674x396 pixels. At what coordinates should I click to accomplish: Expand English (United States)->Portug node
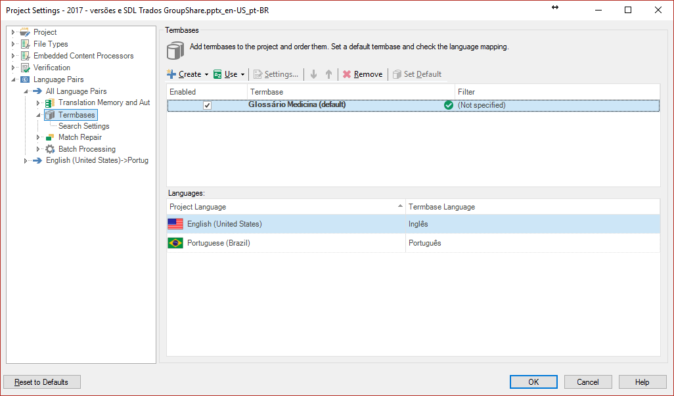(x=26, y=161)
